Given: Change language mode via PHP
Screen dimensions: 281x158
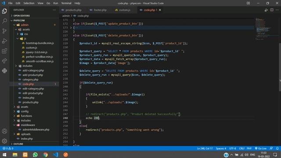Looking at the screenshot, I should [x=249, y=148].
